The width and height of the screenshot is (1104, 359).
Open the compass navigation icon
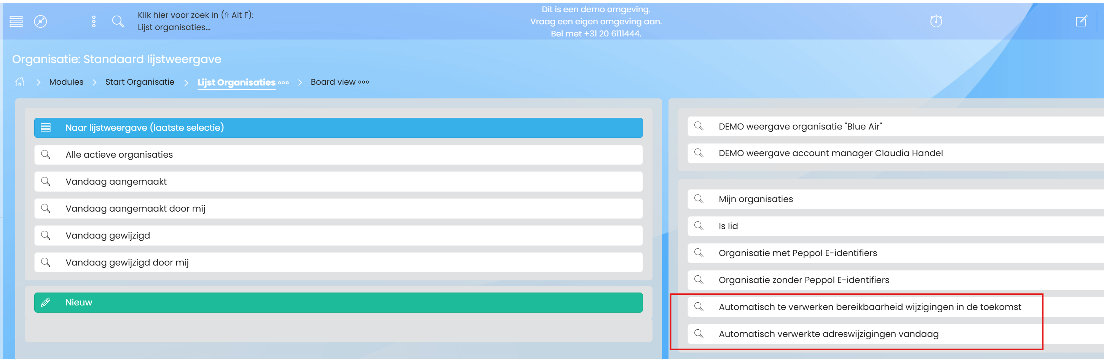(40, 21)
